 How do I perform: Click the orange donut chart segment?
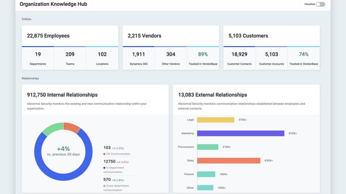72,127
